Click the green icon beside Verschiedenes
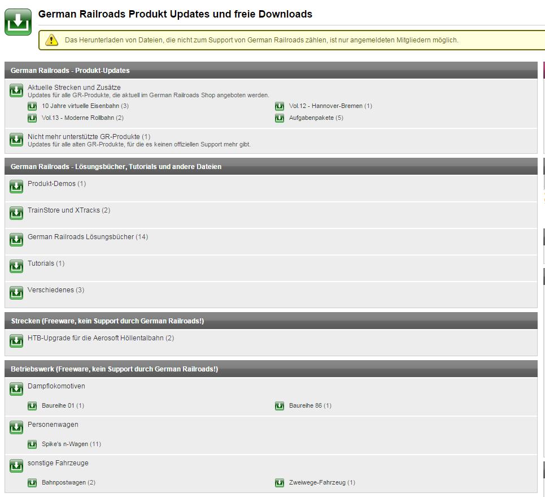This screenshot has width=545, height=497. (16, 293)
